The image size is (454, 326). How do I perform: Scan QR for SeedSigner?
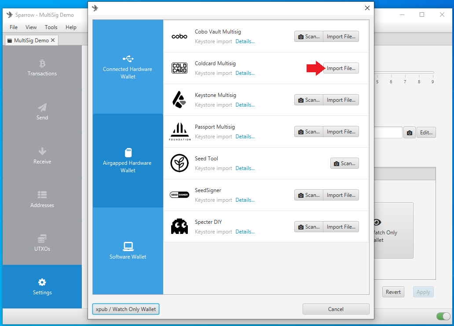(309, 195)
